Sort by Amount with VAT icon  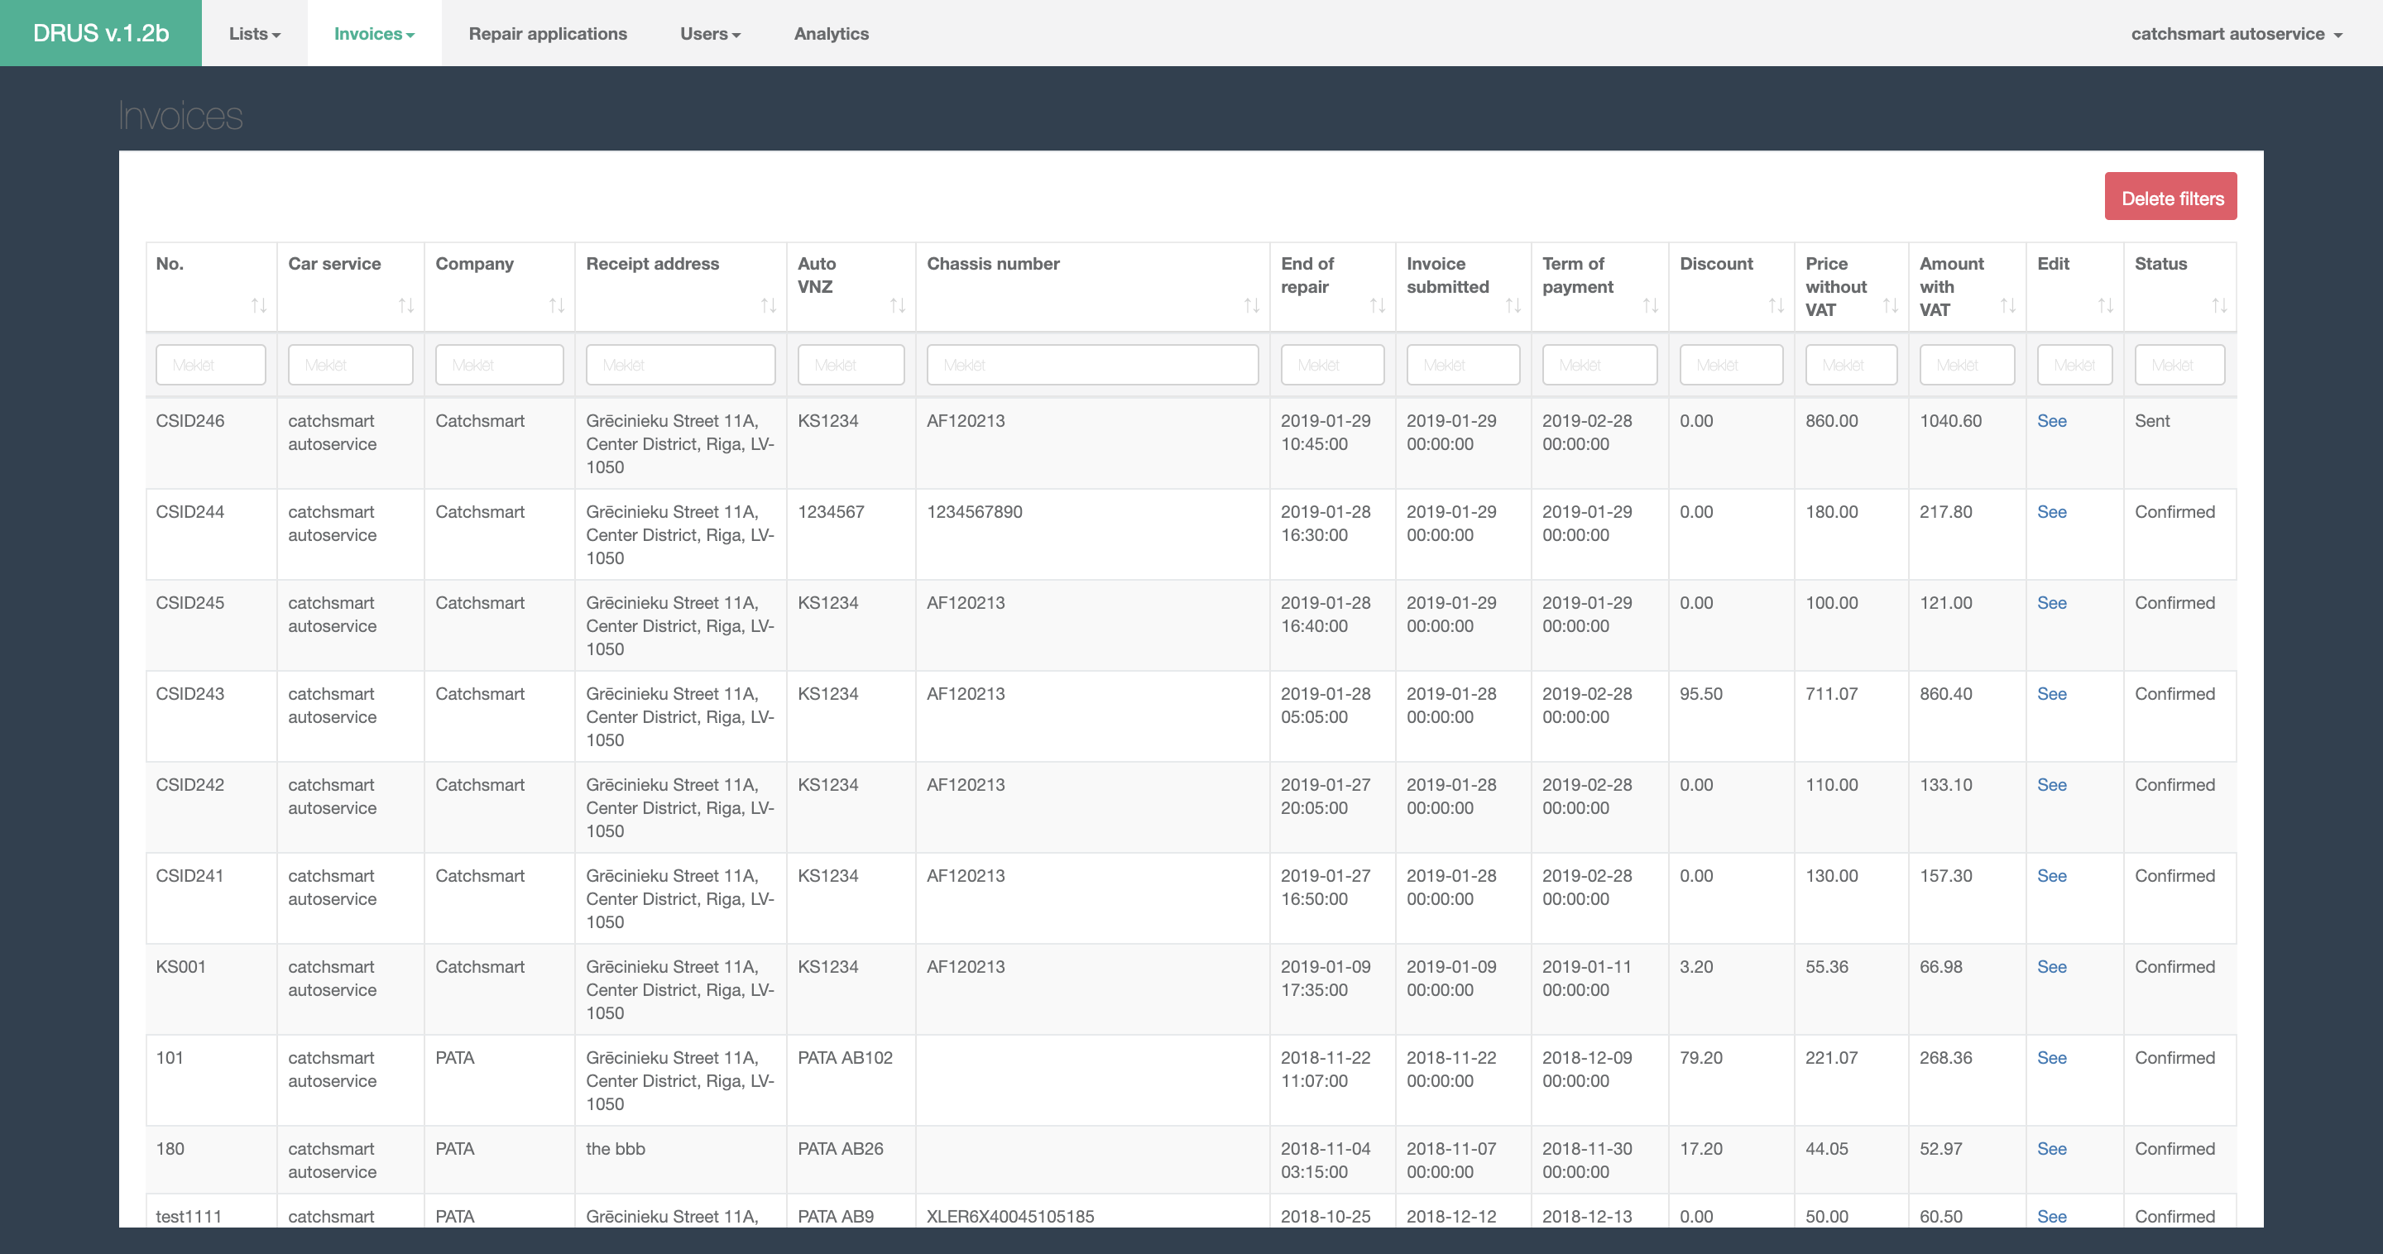2008,305
